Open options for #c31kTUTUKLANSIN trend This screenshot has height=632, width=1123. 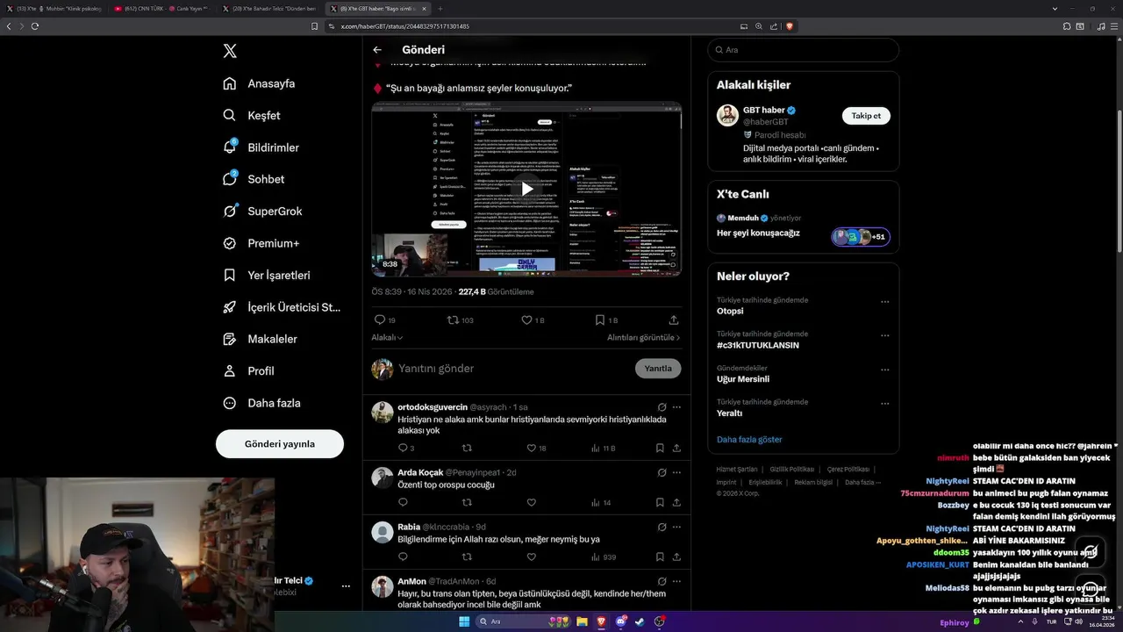click(x=884, y=335)
